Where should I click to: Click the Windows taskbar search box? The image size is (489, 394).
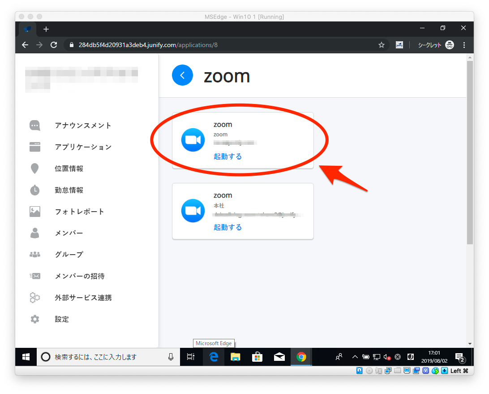(x=107, y=357)
